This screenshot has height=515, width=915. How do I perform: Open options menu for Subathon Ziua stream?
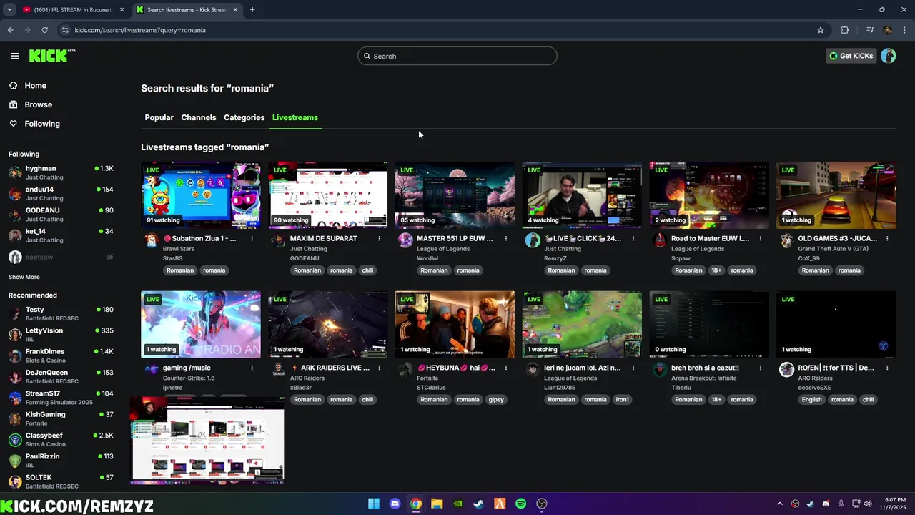click(x=252, y=238)
